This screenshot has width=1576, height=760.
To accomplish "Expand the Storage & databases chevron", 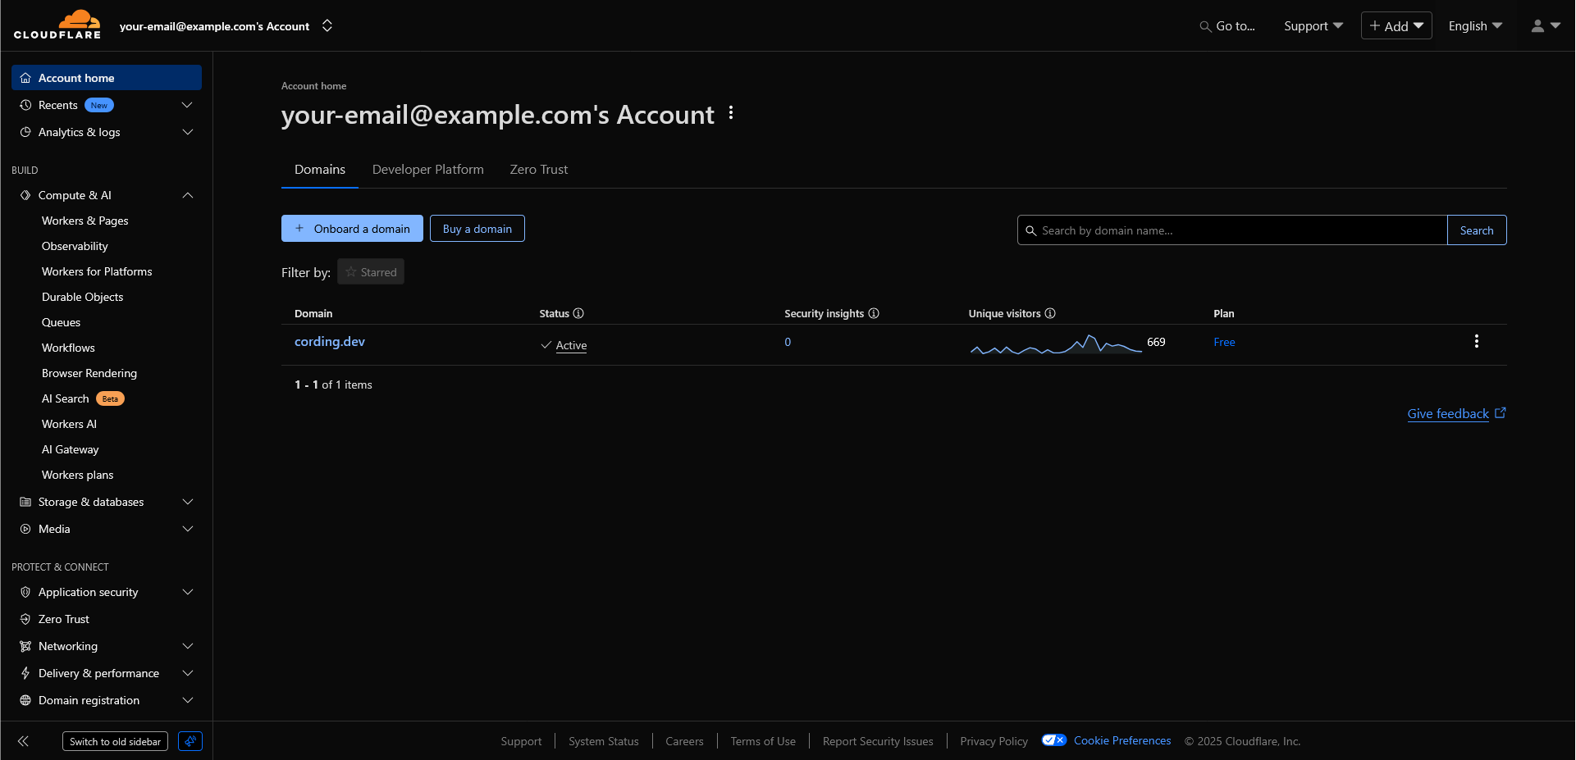I will (187, 502).
